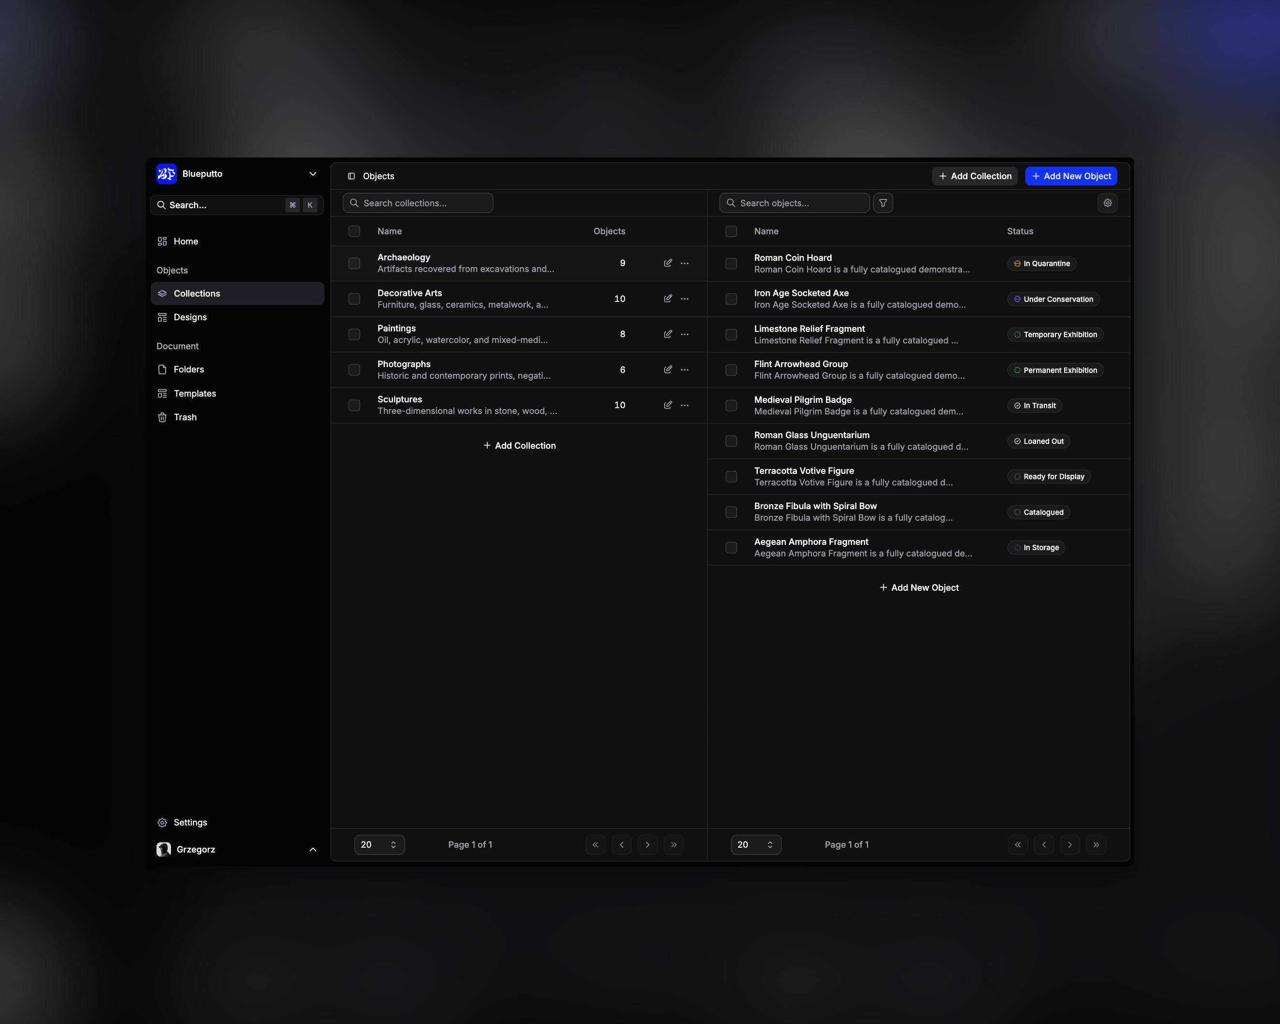Select all collections with header checkbox
Viewport: 1280px width, 1024px height.
[x=355, y=231]
